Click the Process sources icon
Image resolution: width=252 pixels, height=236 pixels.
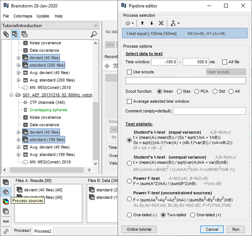click(x=6, y=192)
